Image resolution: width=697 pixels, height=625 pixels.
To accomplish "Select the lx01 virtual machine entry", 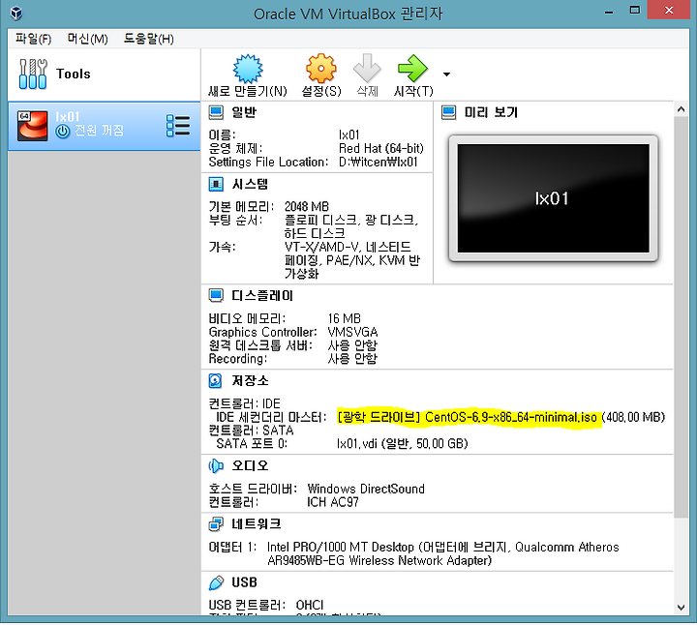I will tap(104, 126).
